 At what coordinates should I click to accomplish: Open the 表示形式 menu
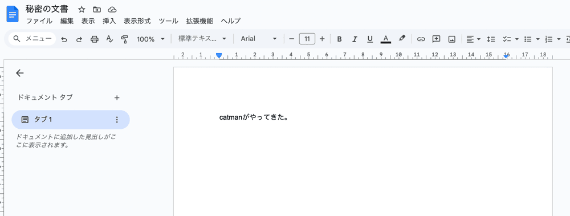point(137,21)
